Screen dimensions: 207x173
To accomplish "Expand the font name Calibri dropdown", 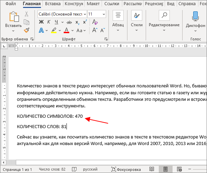I will tap(85, 14).
